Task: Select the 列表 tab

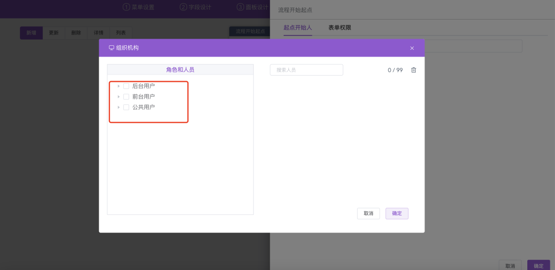Action: (120, 32)
